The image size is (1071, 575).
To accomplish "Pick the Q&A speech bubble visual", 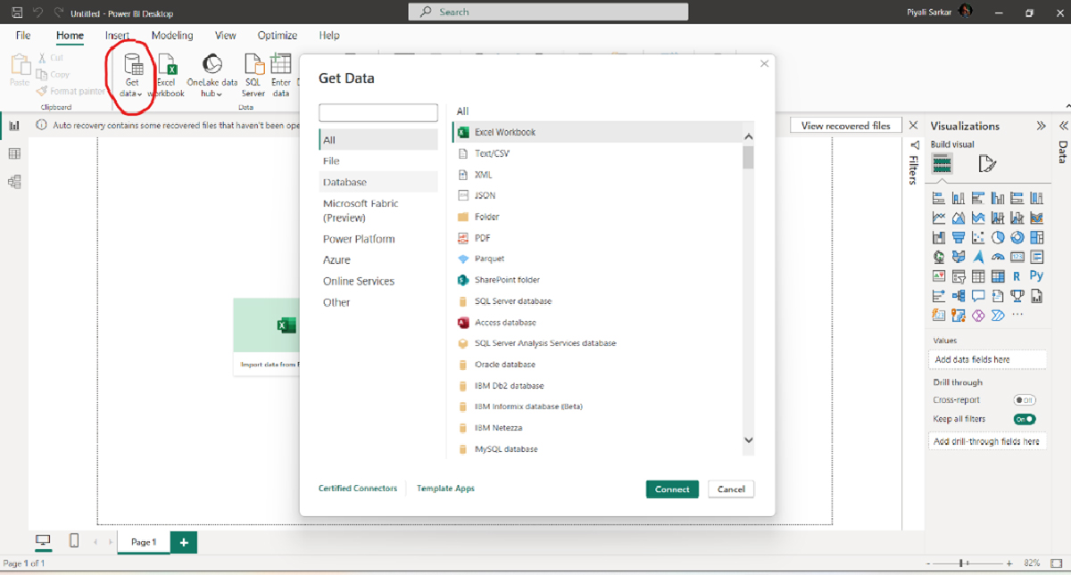I will pos(978,296).
